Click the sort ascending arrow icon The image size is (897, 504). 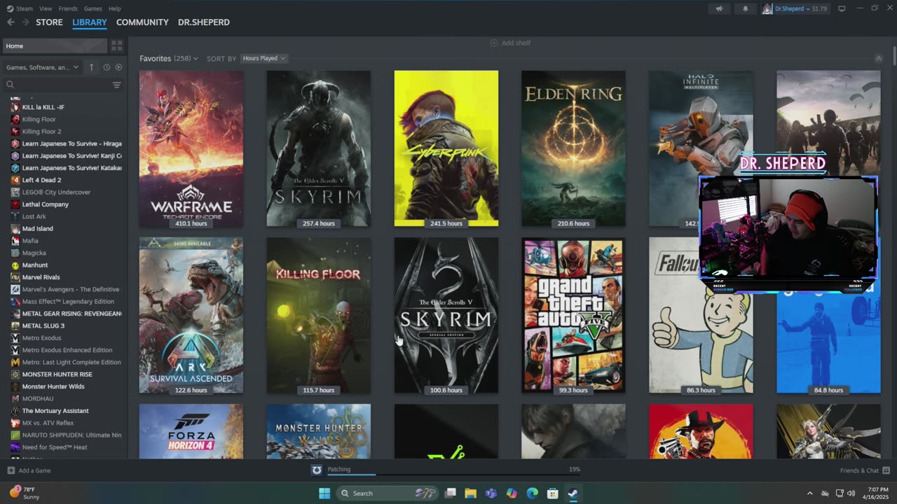click(91, 67)
